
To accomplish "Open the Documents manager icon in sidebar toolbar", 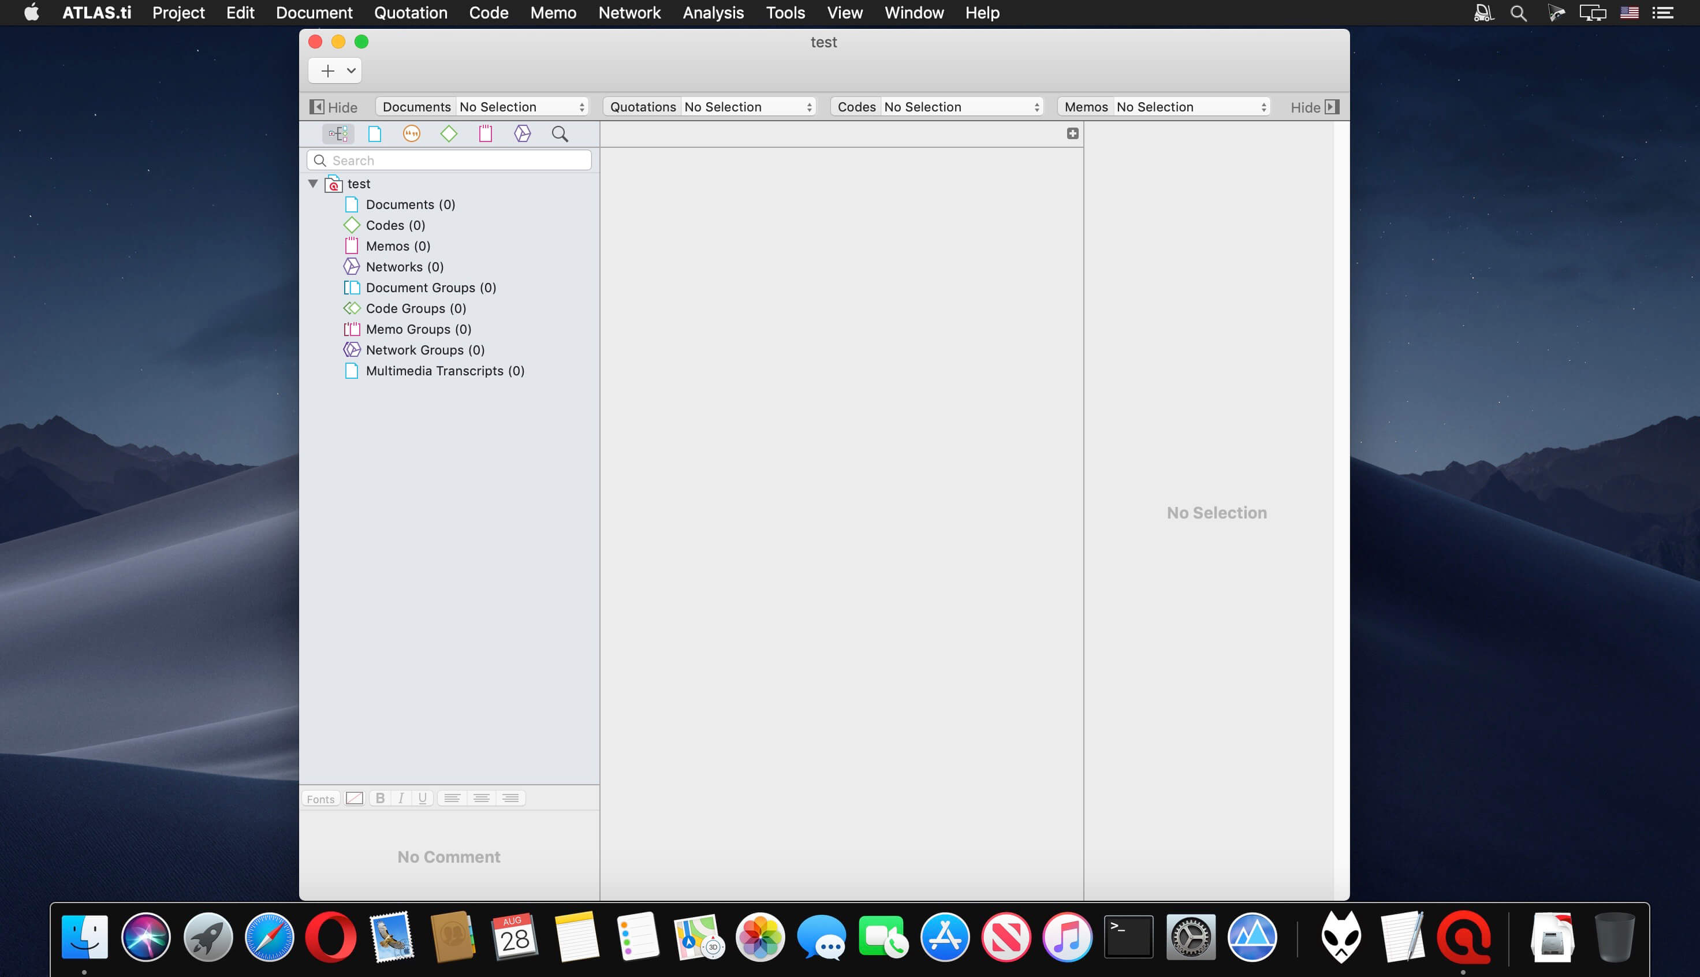I will (375, 133).
